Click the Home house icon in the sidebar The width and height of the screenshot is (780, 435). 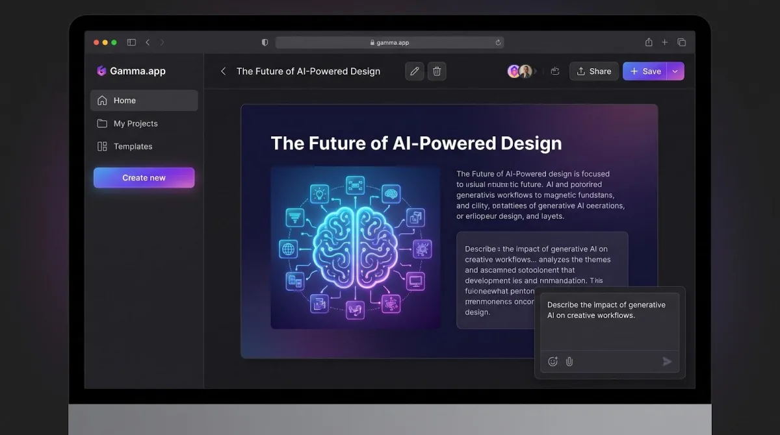(x=102, y=101)
